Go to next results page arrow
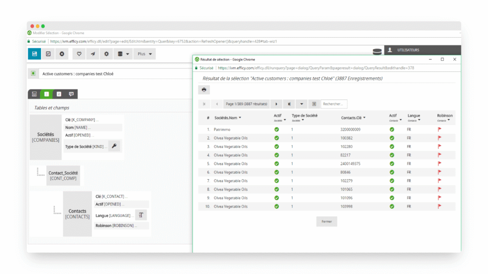 (276, 104)
